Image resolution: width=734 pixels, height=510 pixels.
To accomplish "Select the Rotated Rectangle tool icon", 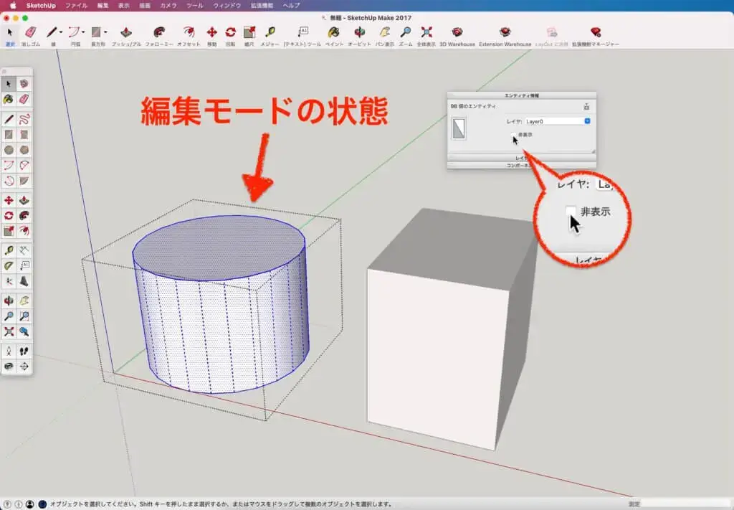I will coord(24,134).
